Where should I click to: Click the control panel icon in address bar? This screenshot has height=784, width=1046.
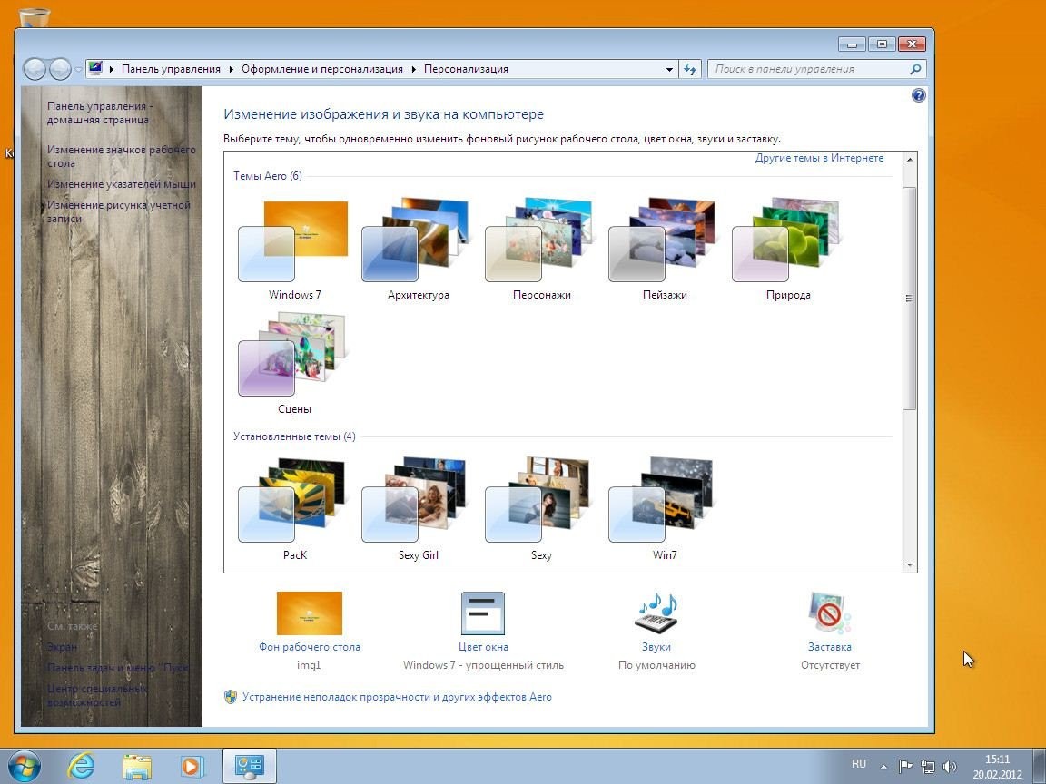[x=95, y=68]
